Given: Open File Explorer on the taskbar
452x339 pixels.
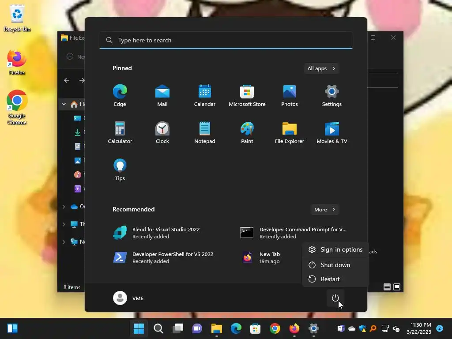Looking at the screenshot, I should (216, 328).
